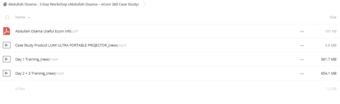Screen dimensions: 340x104
Task: Sort files by the Name column arrow
Action: point(29,17)
